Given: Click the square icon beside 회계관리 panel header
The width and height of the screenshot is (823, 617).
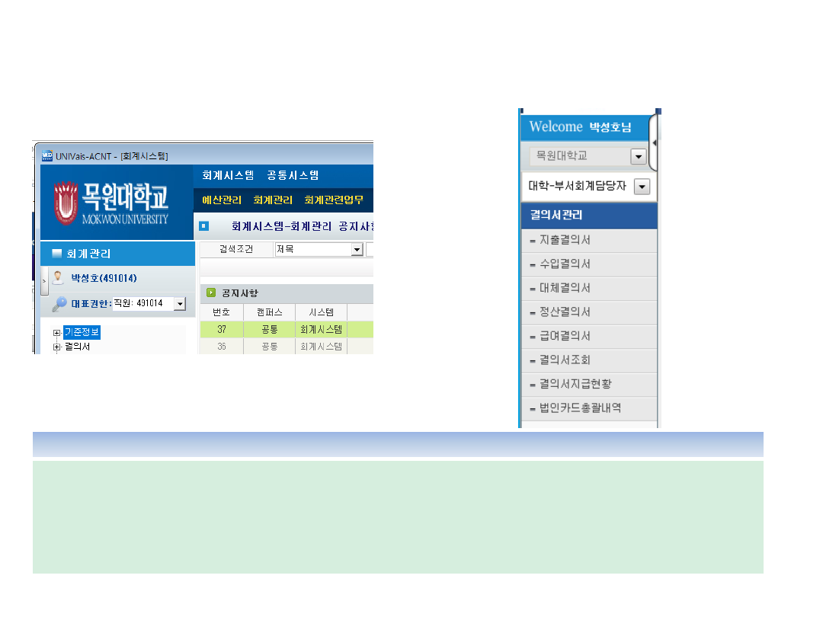Looking at the screenshot, I should 56,254.
